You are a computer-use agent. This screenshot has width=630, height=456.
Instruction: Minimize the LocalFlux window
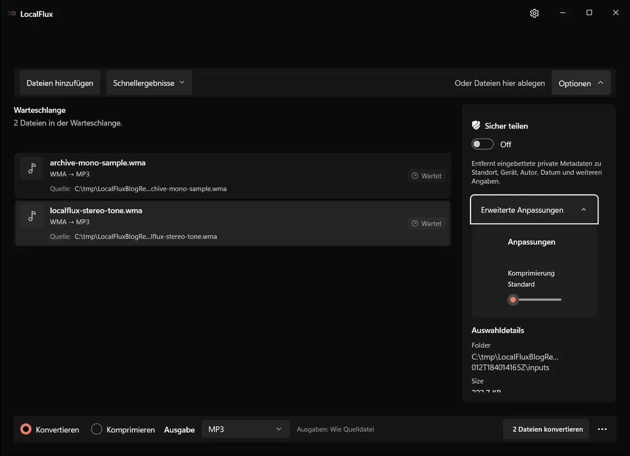(x=562, y=13)
